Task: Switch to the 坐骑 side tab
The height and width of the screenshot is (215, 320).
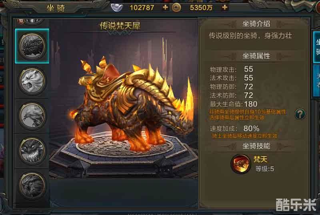Action: coord(317,47)
